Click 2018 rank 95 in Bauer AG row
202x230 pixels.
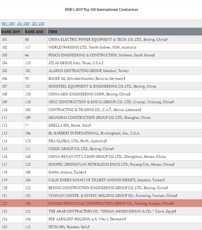click(36, 78)
